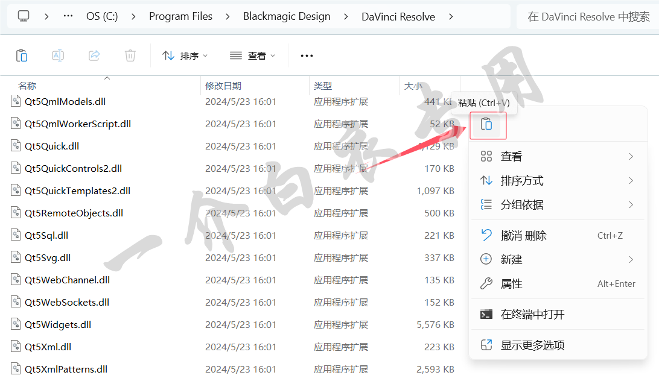Click the breadcrumb ellipsis in the address bar
659x381 pixels.
coord(68,16)
